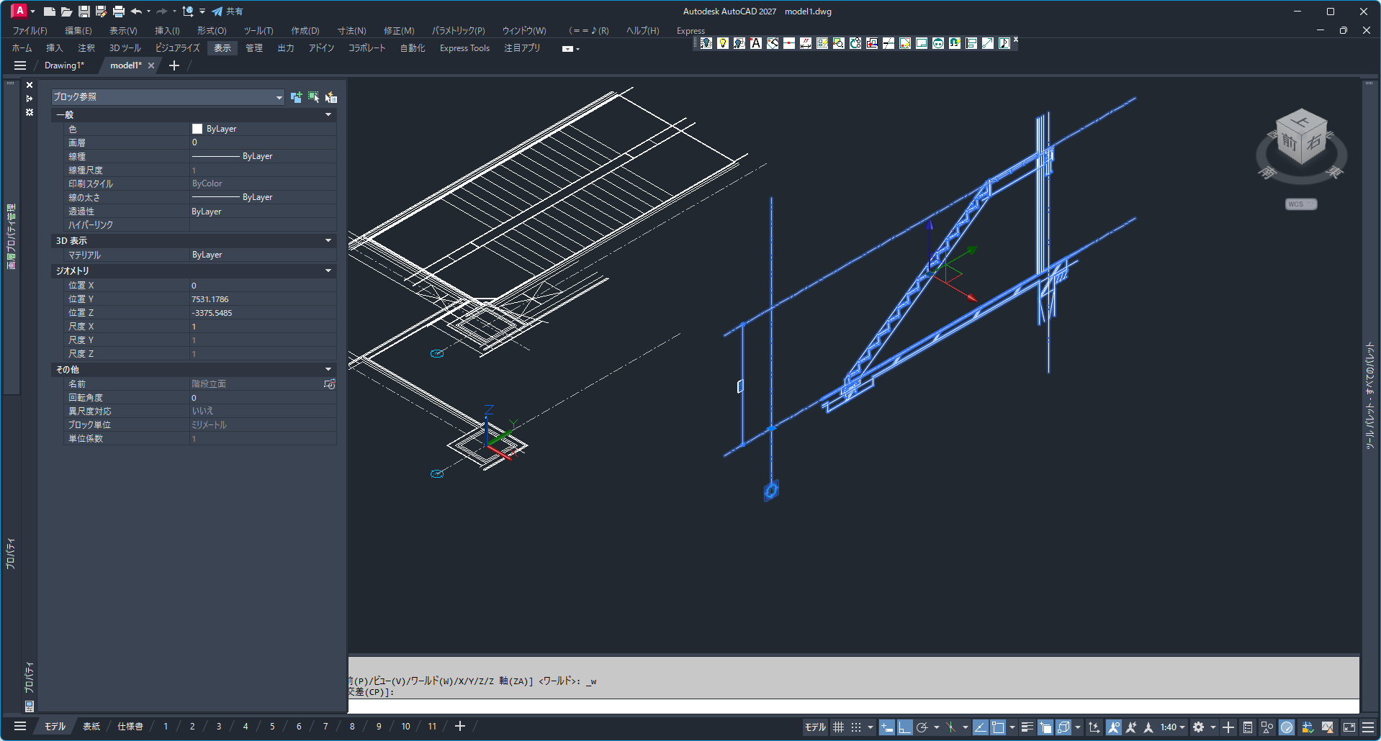Click the Quick Select icon in Properties palette

tap(331, 97)
